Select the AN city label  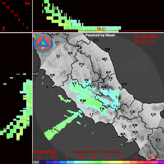(107, 49)
